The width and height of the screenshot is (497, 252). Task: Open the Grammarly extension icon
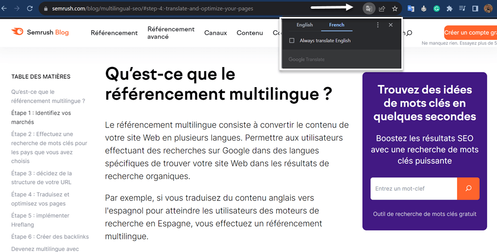(437, 9)
